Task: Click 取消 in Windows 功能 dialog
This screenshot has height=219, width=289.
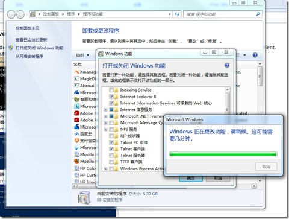Action: click(x=218, y=179)
